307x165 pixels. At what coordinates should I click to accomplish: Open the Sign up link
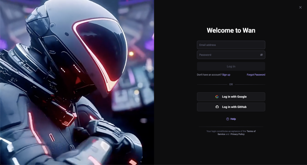tap(226, 75)
